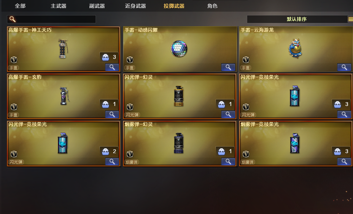Viewport: 353px width, 214px height.
Task: Select the dragon grenade 云海游龙 thumbnail
Action: pyautogui.click(x=295, y=48)
